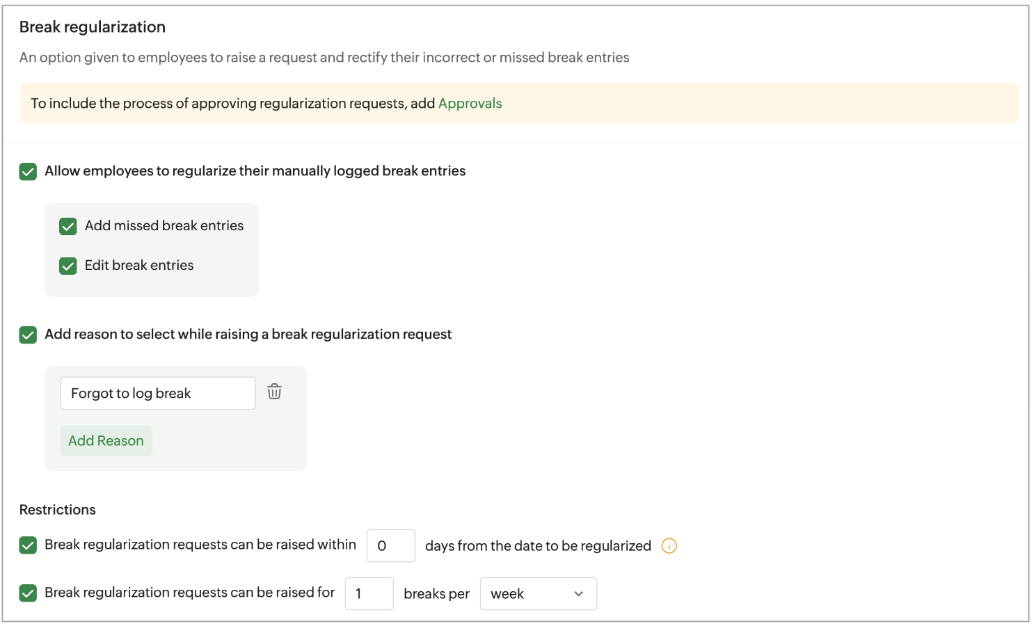The height and width of the screenshot is (626, 1034).
Task: Toggle 'Add missed break entries' checkbox
Action: click(68, 227)
